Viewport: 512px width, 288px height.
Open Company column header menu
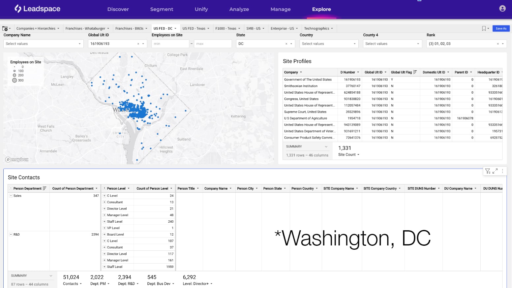[x=301, y=72]
